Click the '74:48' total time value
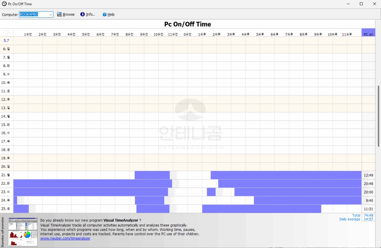 click(368, 215)
